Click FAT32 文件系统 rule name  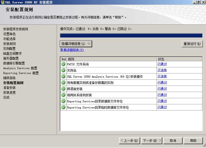78,64
